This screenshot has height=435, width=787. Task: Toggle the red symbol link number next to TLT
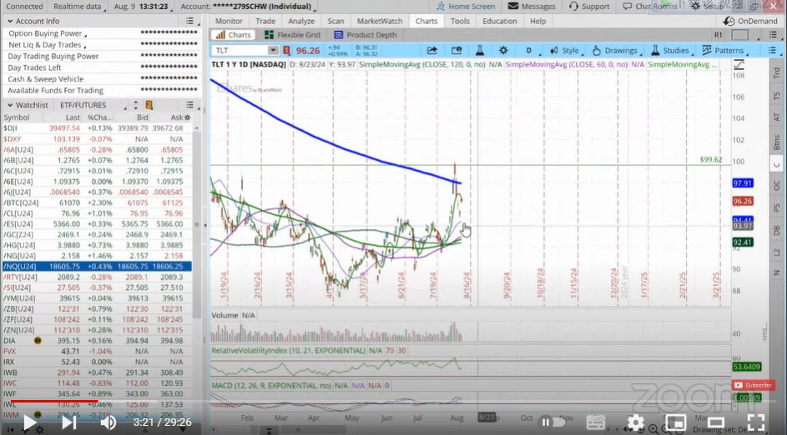[x=286, y=51]
